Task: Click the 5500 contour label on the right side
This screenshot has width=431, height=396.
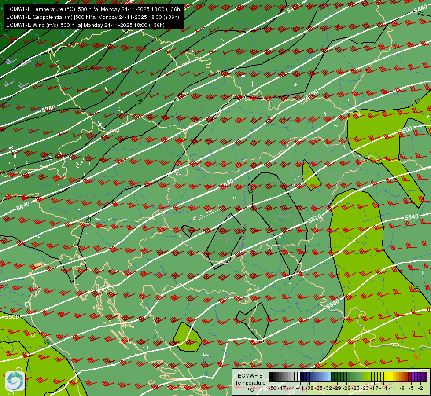Action: (405, 130)
